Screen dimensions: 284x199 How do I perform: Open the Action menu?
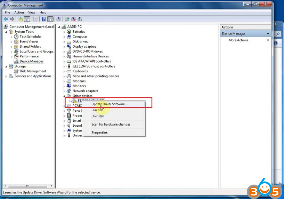pos(19,12)
